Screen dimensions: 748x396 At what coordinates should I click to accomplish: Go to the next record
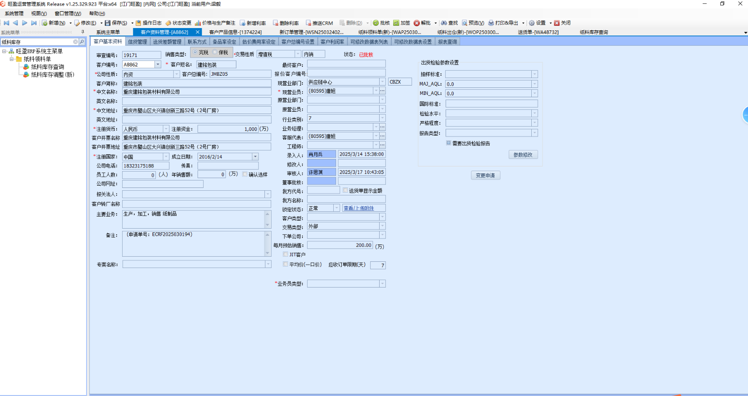(25, 23)
